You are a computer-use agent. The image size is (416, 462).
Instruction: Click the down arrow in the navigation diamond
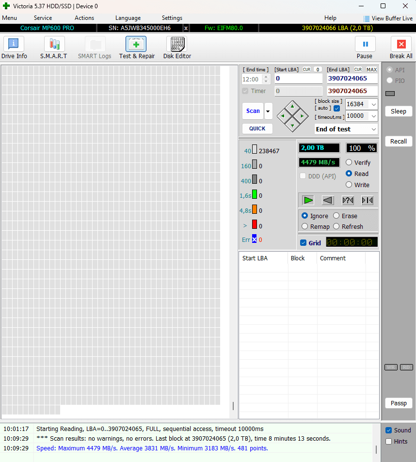292,126
